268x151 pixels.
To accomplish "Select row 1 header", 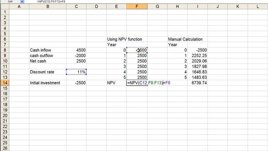I will pos(5,12).
